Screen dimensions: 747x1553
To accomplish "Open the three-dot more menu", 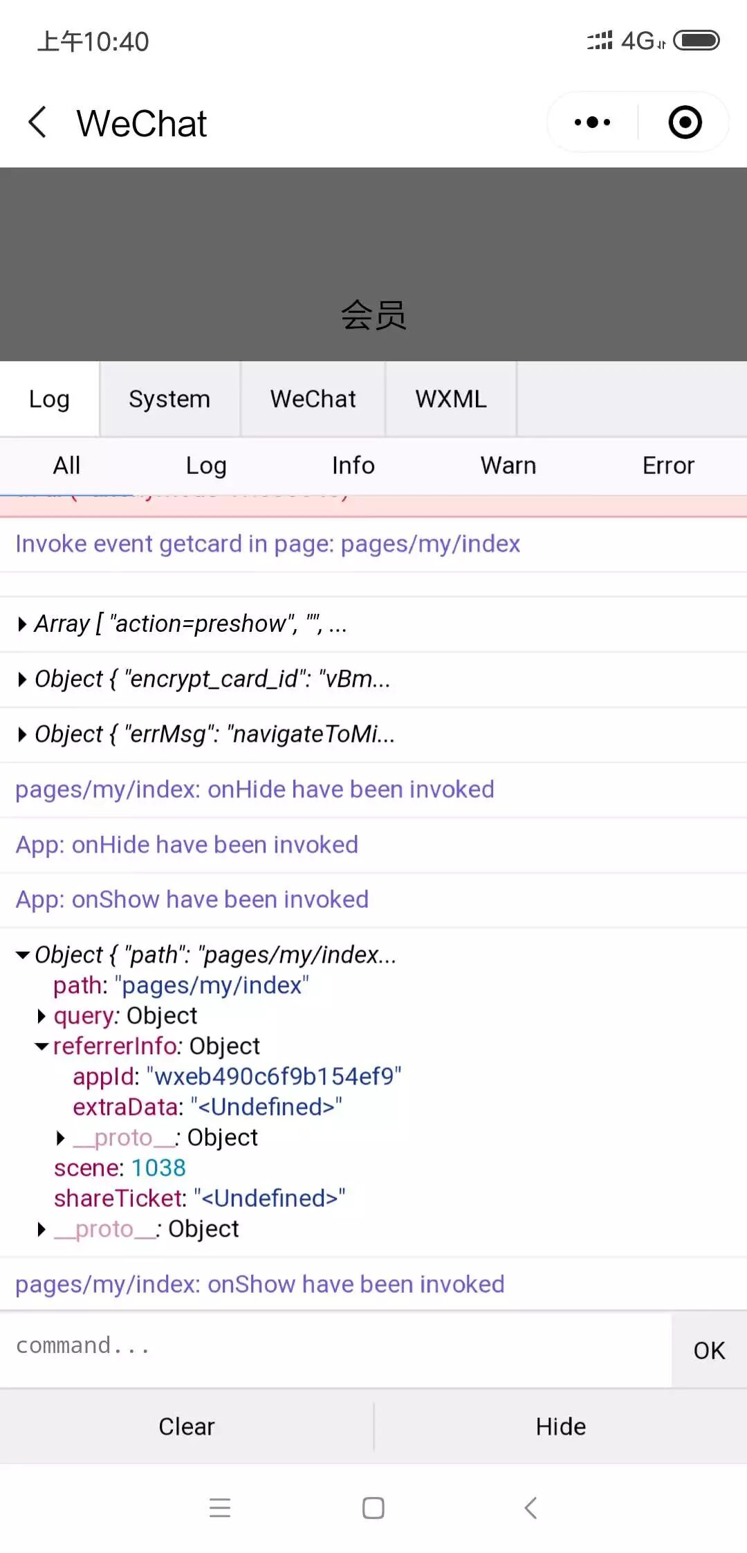I will pyautogui.click(x=593, y=122).
